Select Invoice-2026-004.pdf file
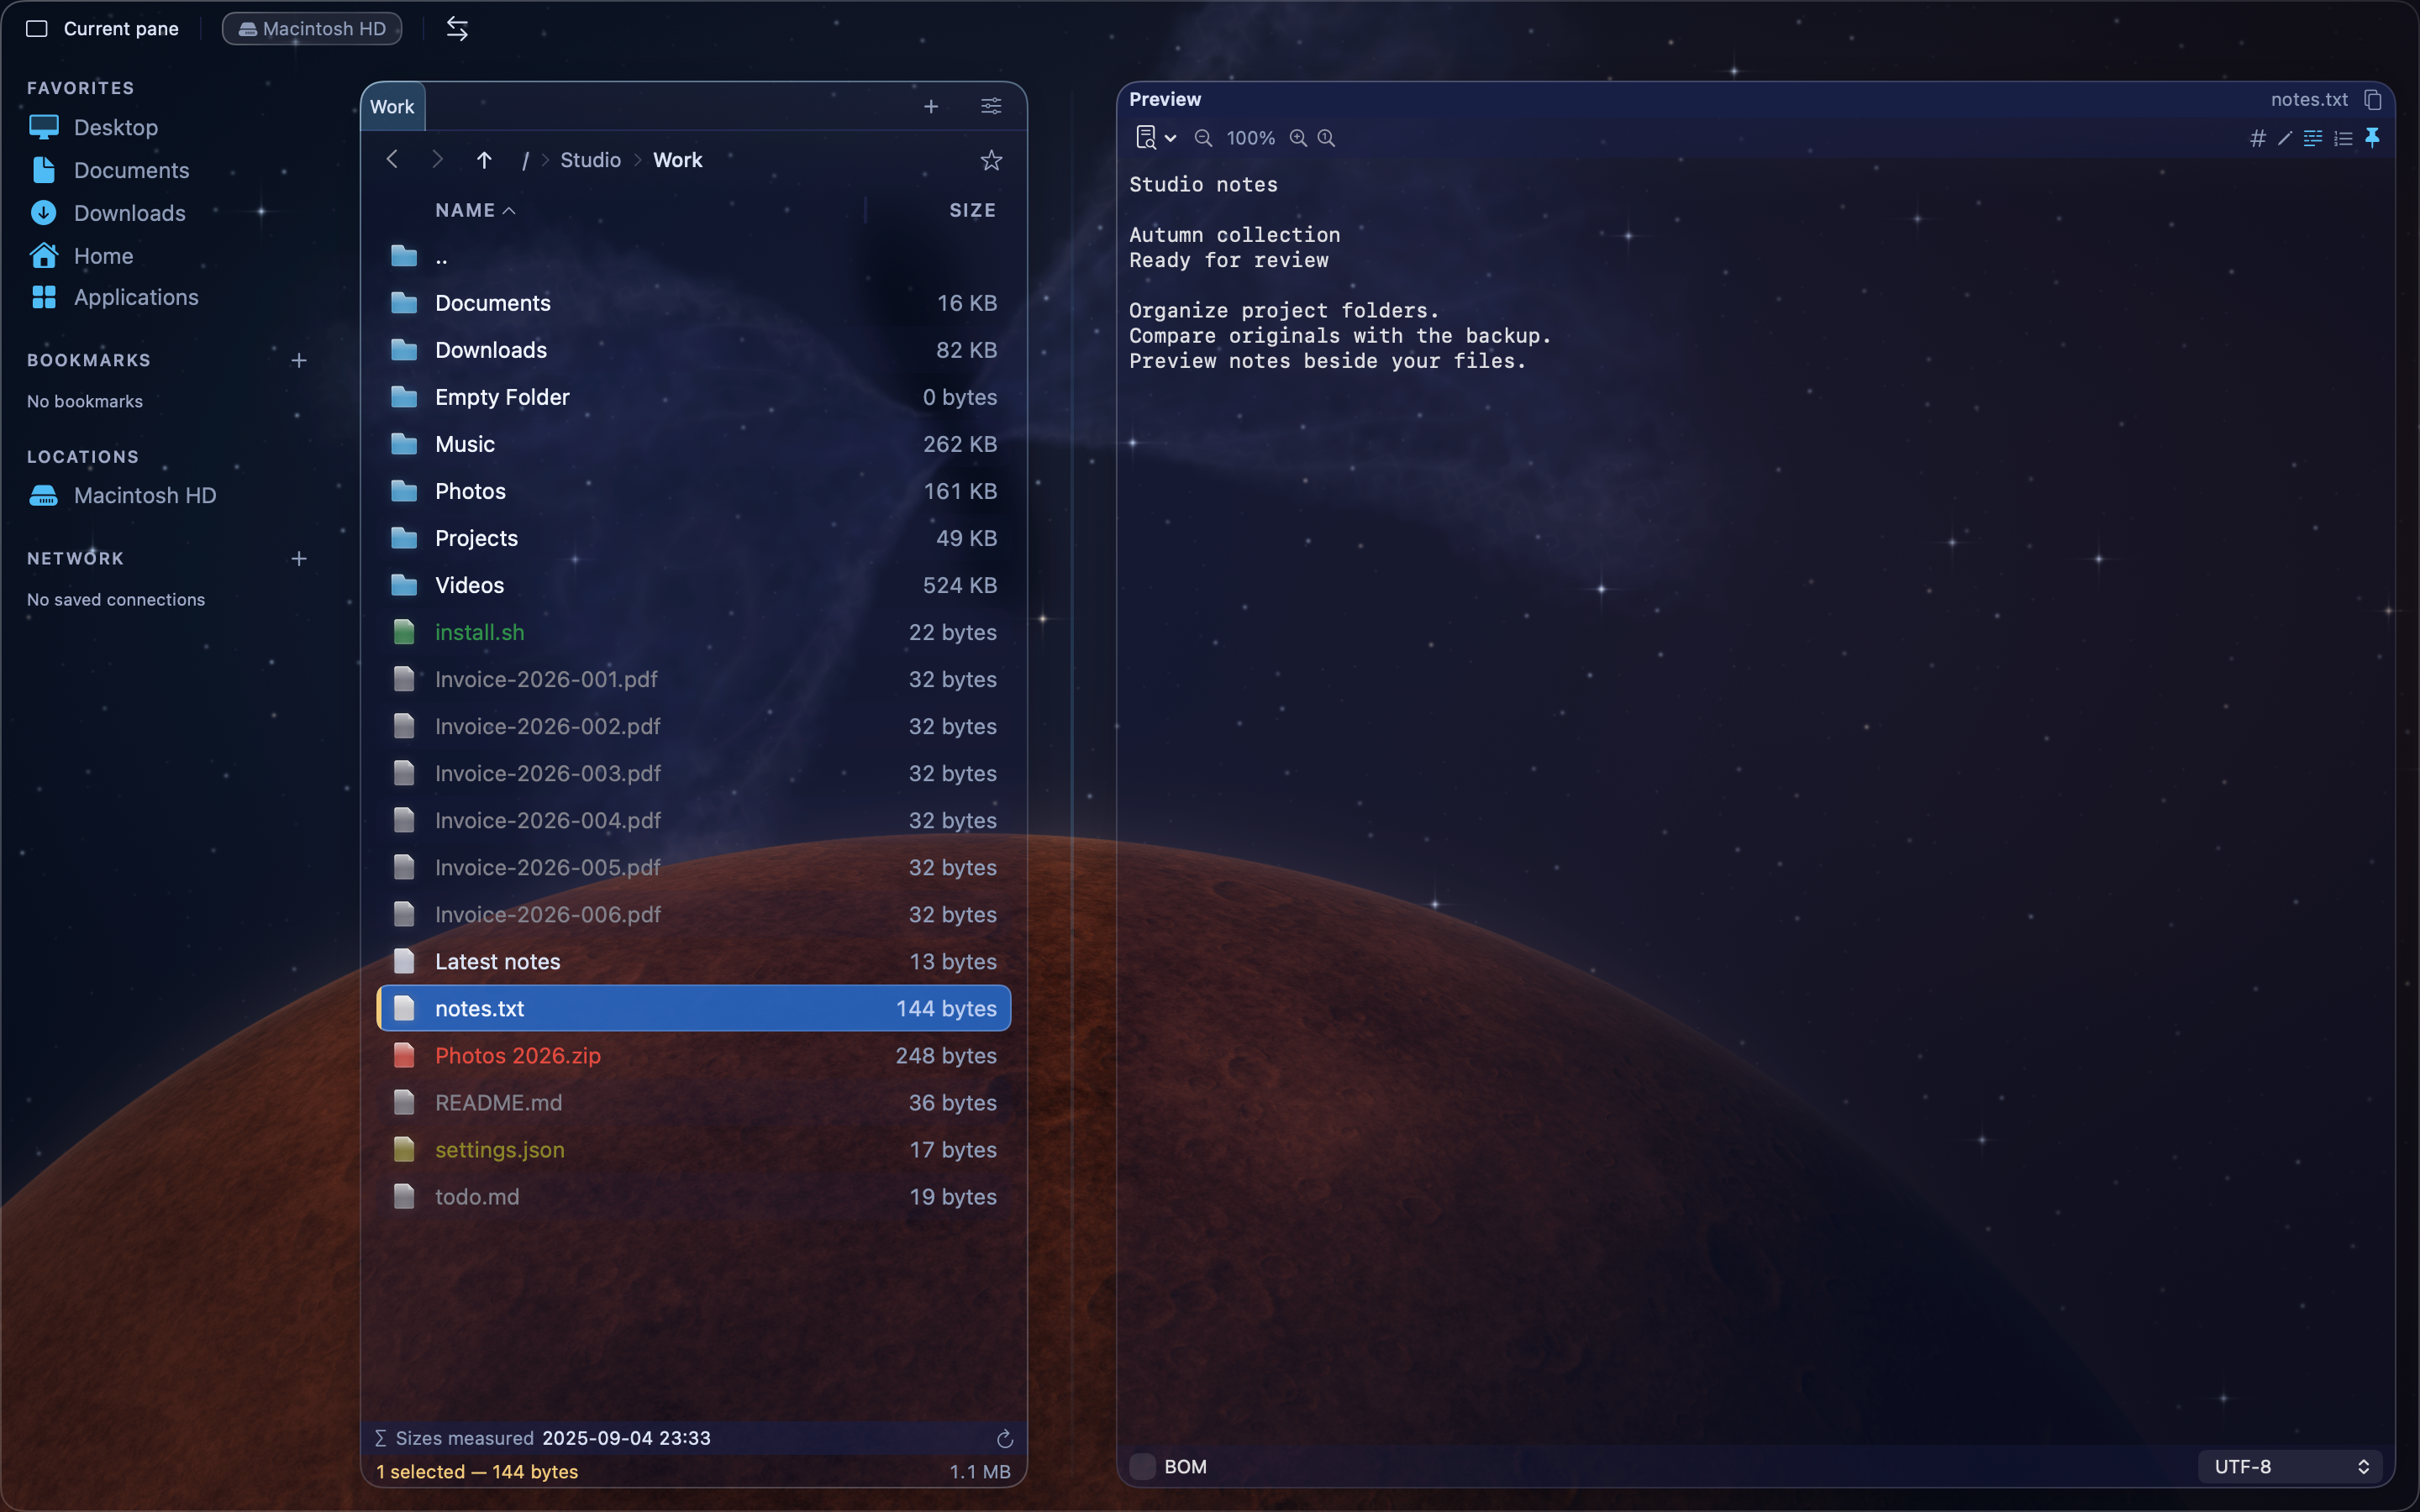The height and width of the screenshot is (1512, 2420). coord(694,820)
